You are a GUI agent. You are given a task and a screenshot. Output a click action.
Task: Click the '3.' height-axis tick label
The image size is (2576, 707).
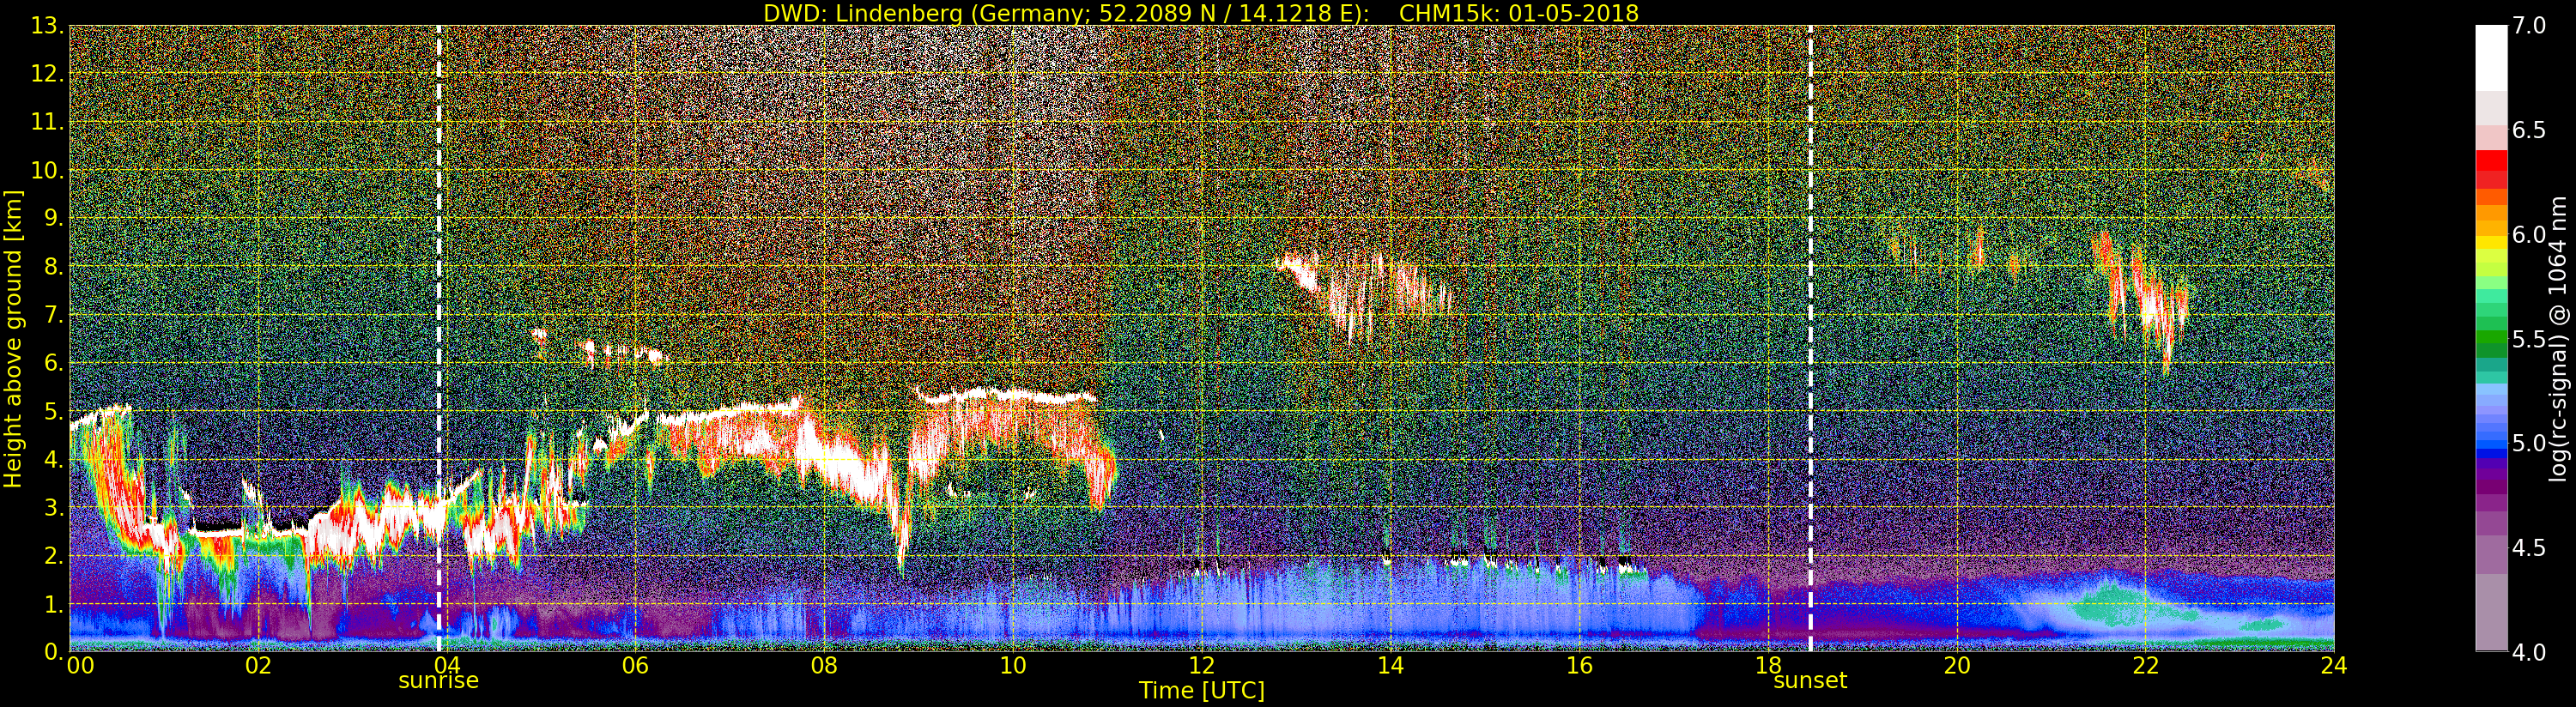pos(53,507)
